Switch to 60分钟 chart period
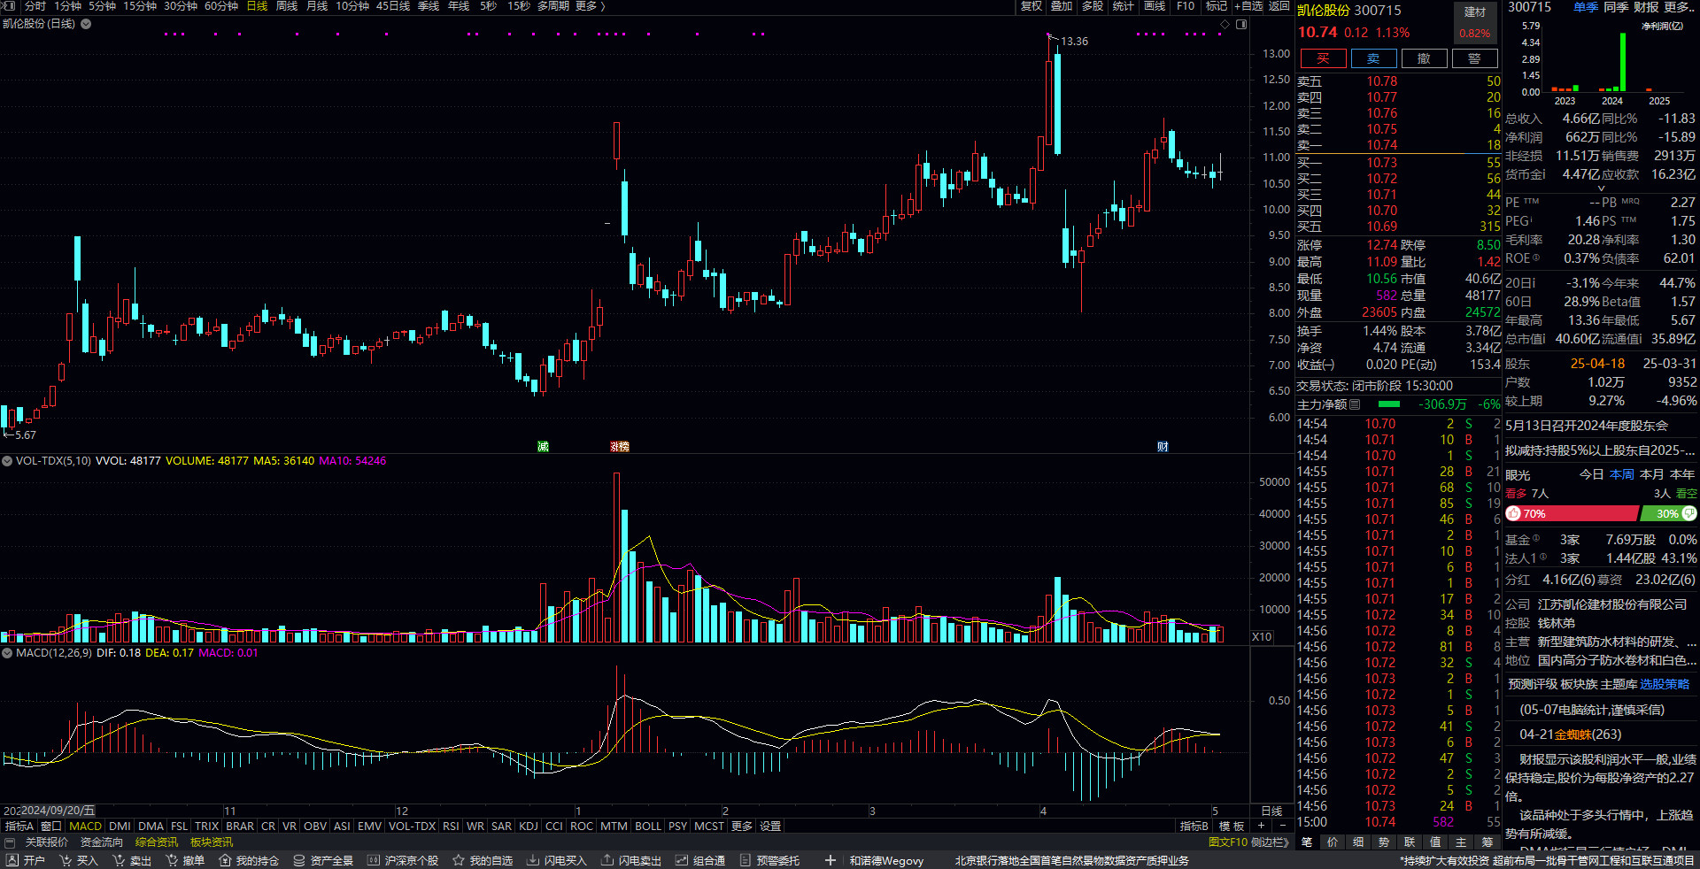The width and height of the screenshot is (1700, 869). click(221, 6)
